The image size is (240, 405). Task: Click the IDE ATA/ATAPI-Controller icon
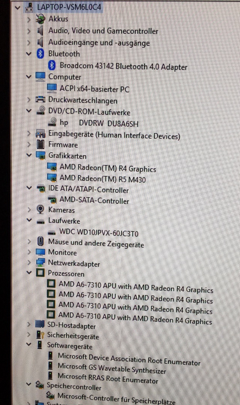point(40,189)
